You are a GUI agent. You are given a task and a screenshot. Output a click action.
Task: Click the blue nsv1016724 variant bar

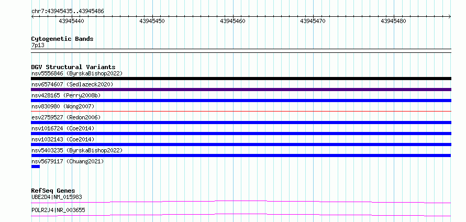[241, 134]
